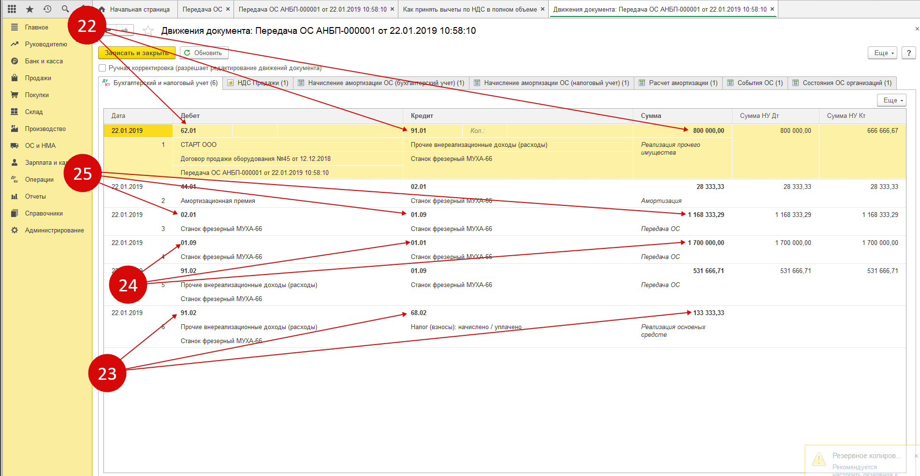Open Favorites star in top toolbar

29,9
